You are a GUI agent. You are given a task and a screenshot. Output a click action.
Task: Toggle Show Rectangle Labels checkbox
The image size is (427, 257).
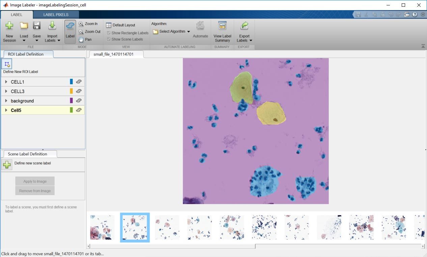[109, 33]
